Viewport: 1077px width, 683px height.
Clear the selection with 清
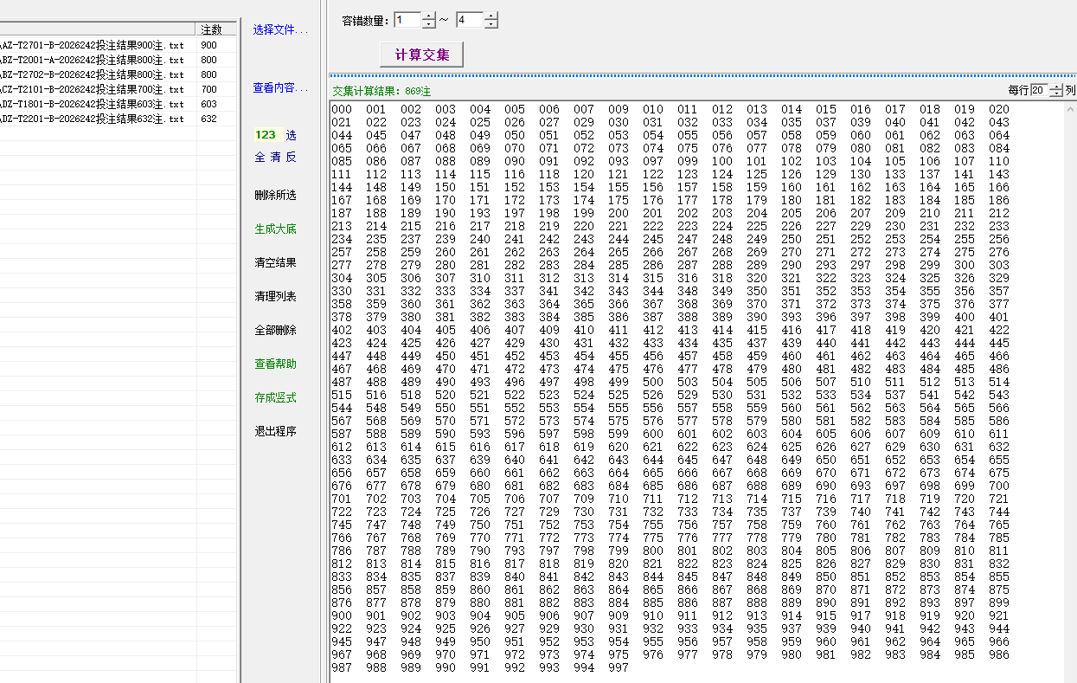[x=275, y=157]
